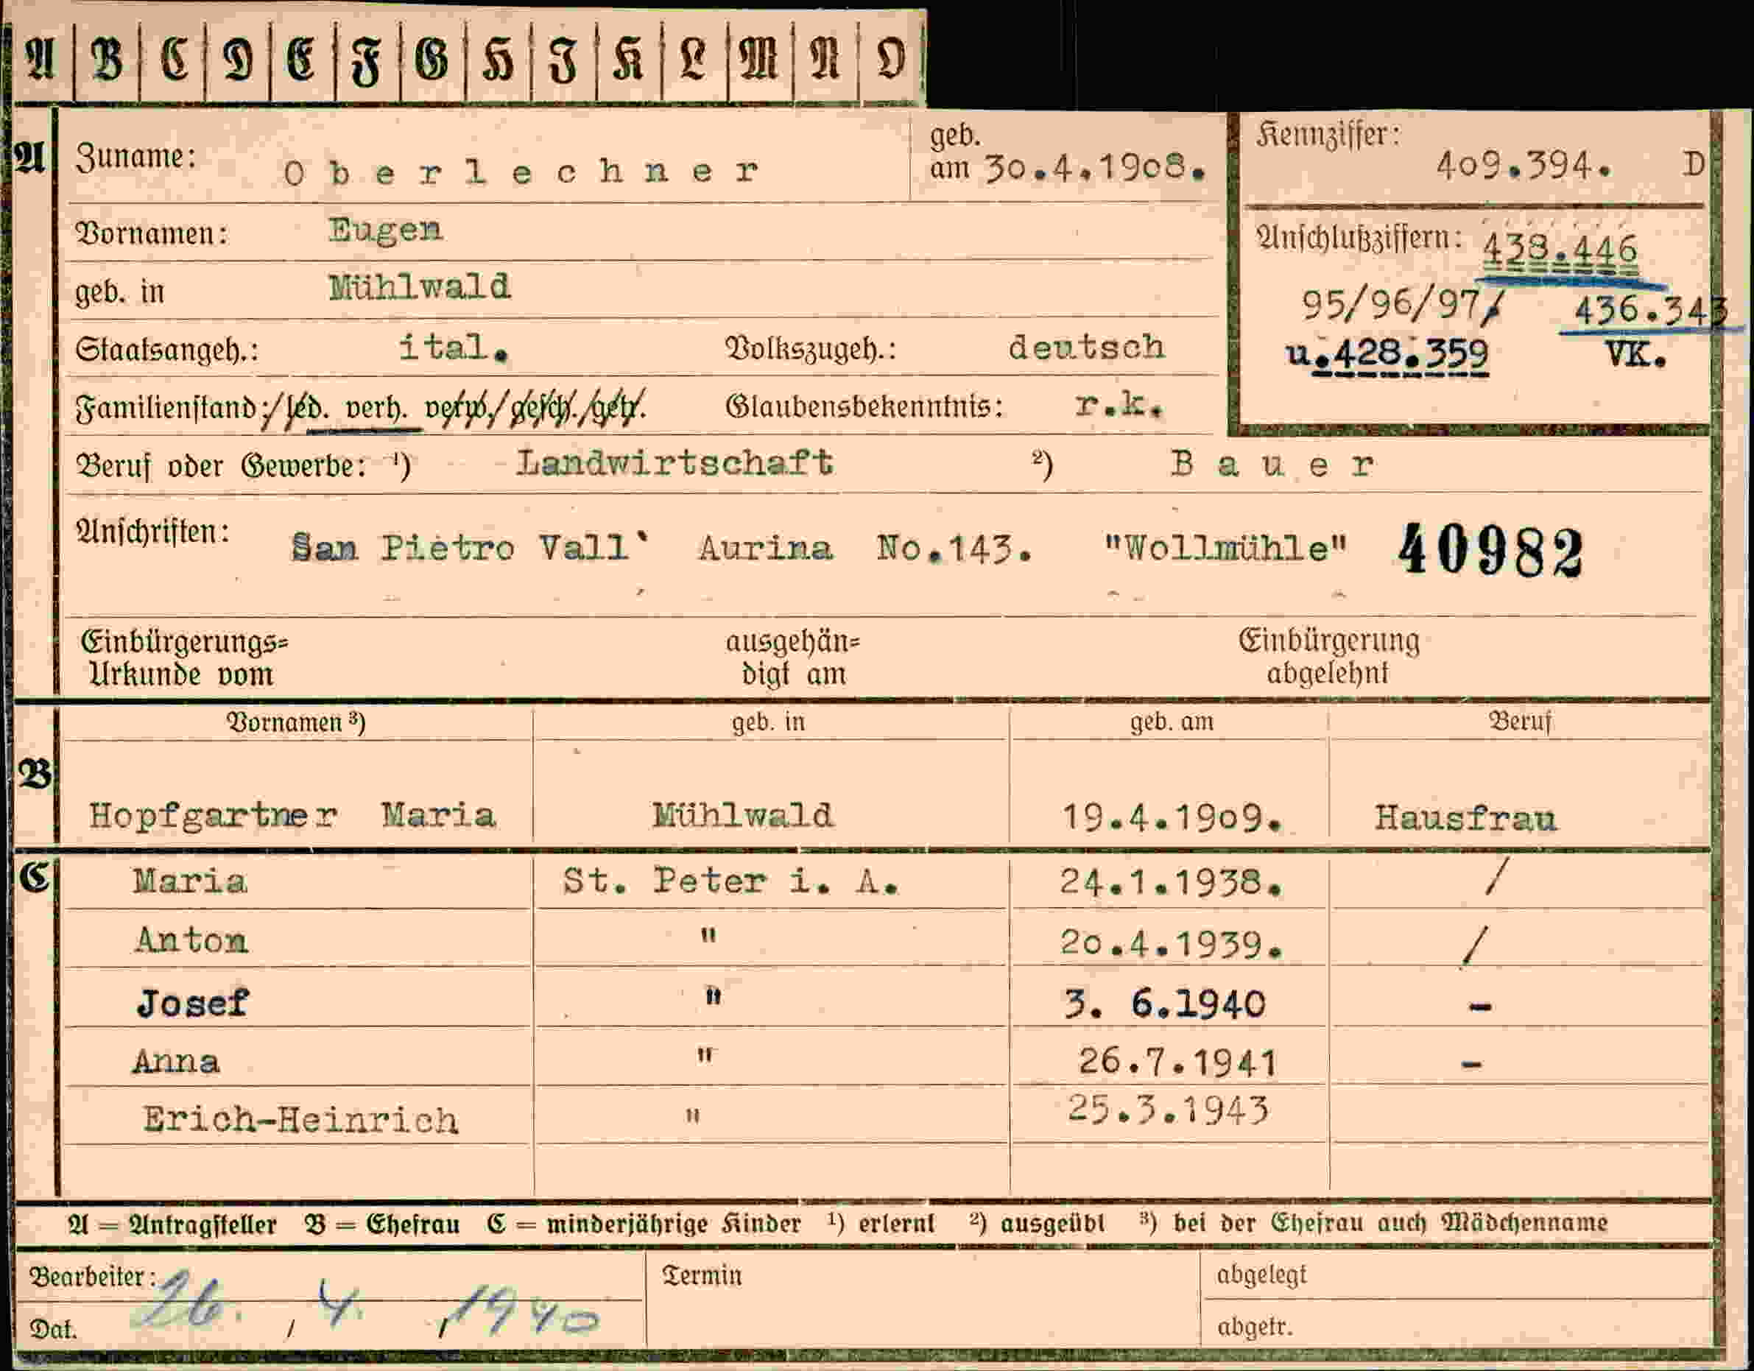Click the birth date '25.3.1943'

[x=1169, y=1110]
